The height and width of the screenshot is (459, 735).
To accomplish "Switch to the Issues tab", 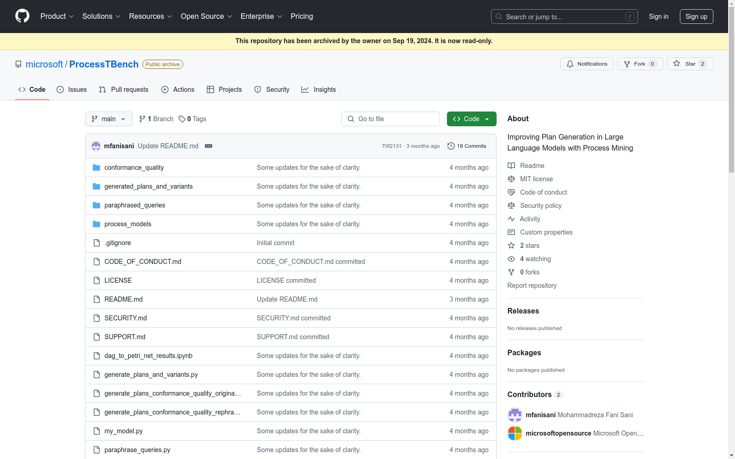I will click(x=72, y=90).
